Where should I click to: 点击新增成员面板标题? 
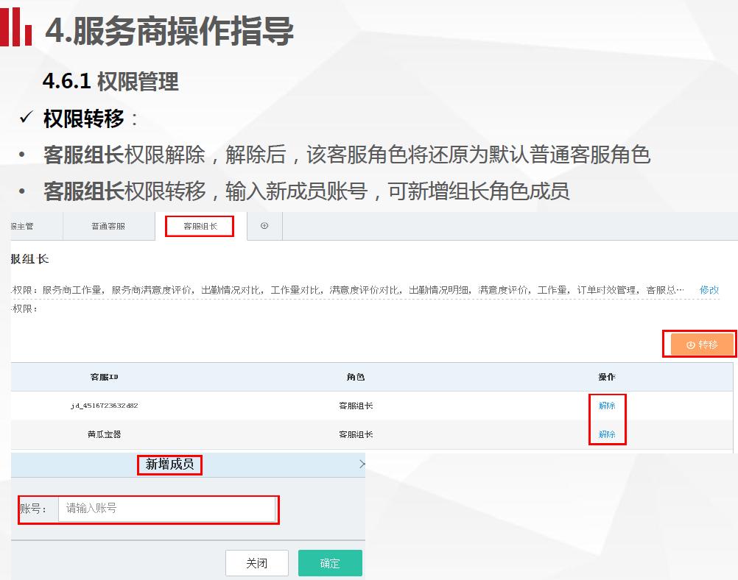pos(169,464)
